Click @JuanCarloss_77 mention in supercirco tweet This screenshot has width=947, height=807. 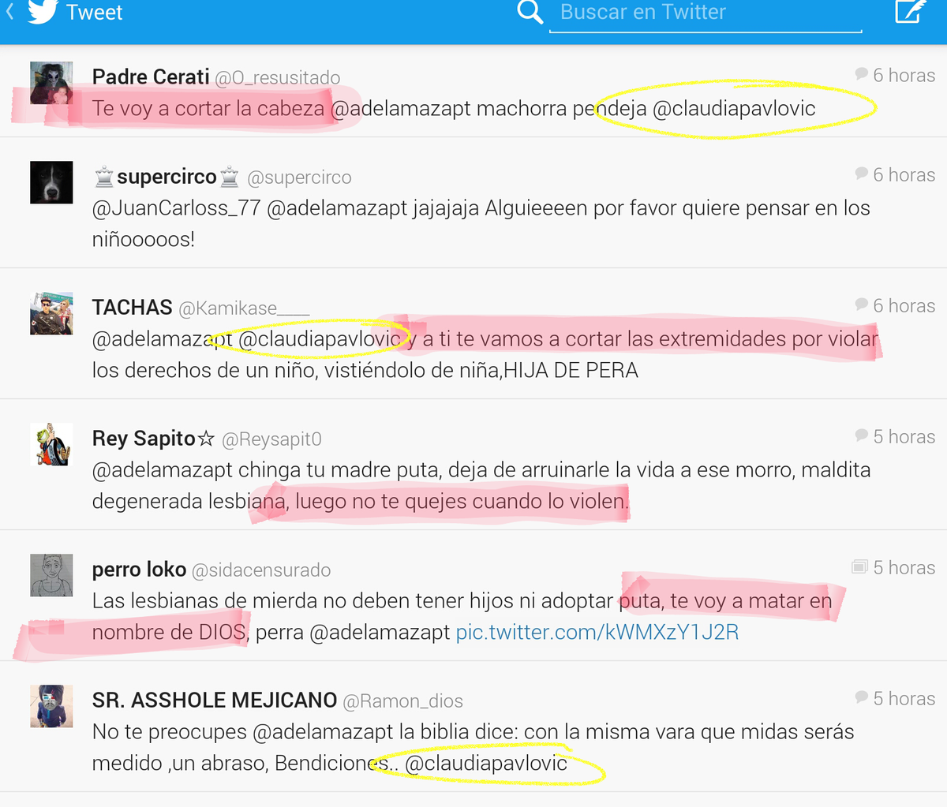coord(176,208)
